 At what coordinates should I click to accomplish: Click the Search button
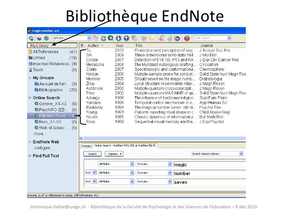[92, 154]
